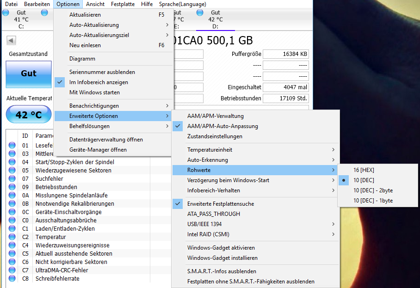Open Sprache(Language) menu
Viewport: 420px width, 288px height.
[x=183, y=4]
